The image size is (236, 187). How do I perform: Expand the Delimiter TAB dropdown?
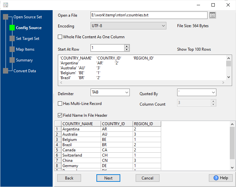coord(110,93)
